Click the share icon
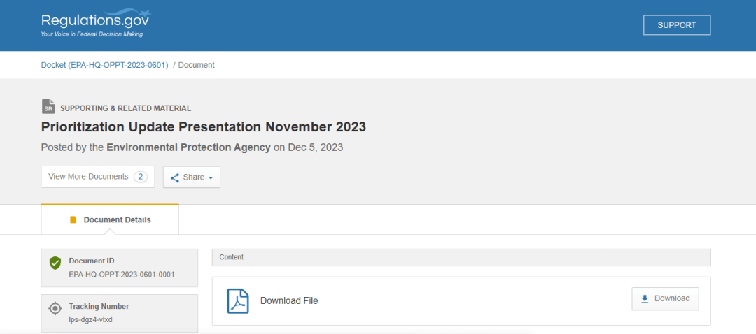This screenshot has height=334, width=756. point(175,177)
